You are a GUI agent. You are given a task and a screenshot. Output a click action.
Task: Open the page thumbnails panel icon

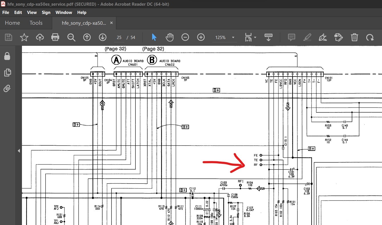[x=7, y=73]
